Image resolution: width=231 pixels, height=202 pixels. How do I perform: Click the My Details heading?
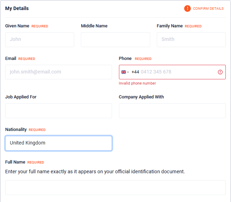pos(17,8)
